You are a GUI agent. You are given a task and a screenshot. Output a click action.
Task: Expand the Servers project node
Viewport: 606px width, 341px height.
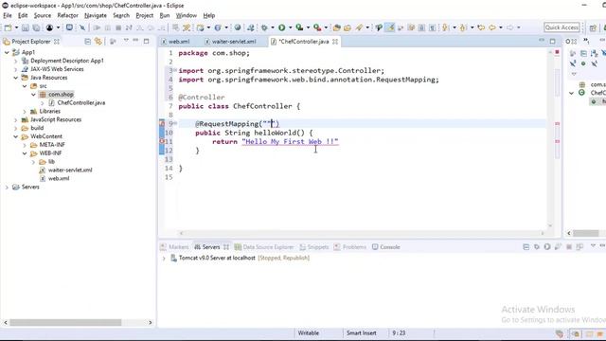[7, 188]
